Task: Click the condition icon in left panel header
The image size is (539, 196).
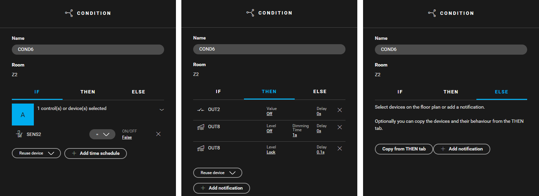Action: [x=69, y=13]
